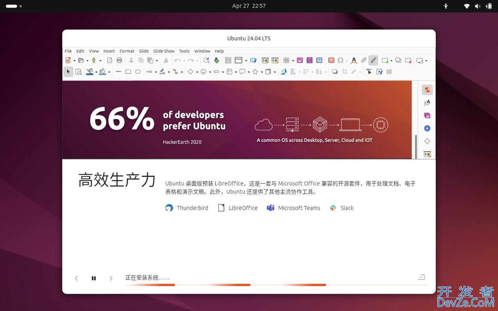The image size is (498, 311).
Task: Click the Duplicate Slide icon
Action: [398, 60]
